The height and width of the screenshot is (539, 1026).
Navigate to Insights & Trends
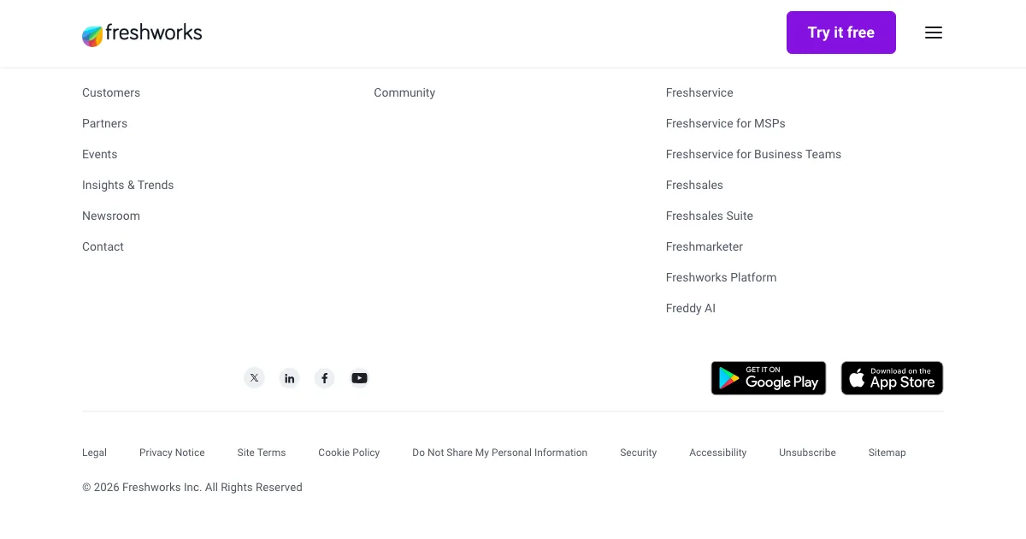pyautogui.click(x=127, y=185)
